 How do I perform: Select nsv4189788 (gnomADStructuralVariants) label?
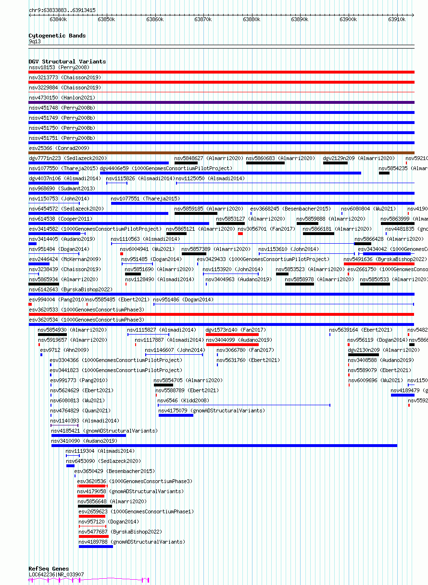click(x=132, y=542)
